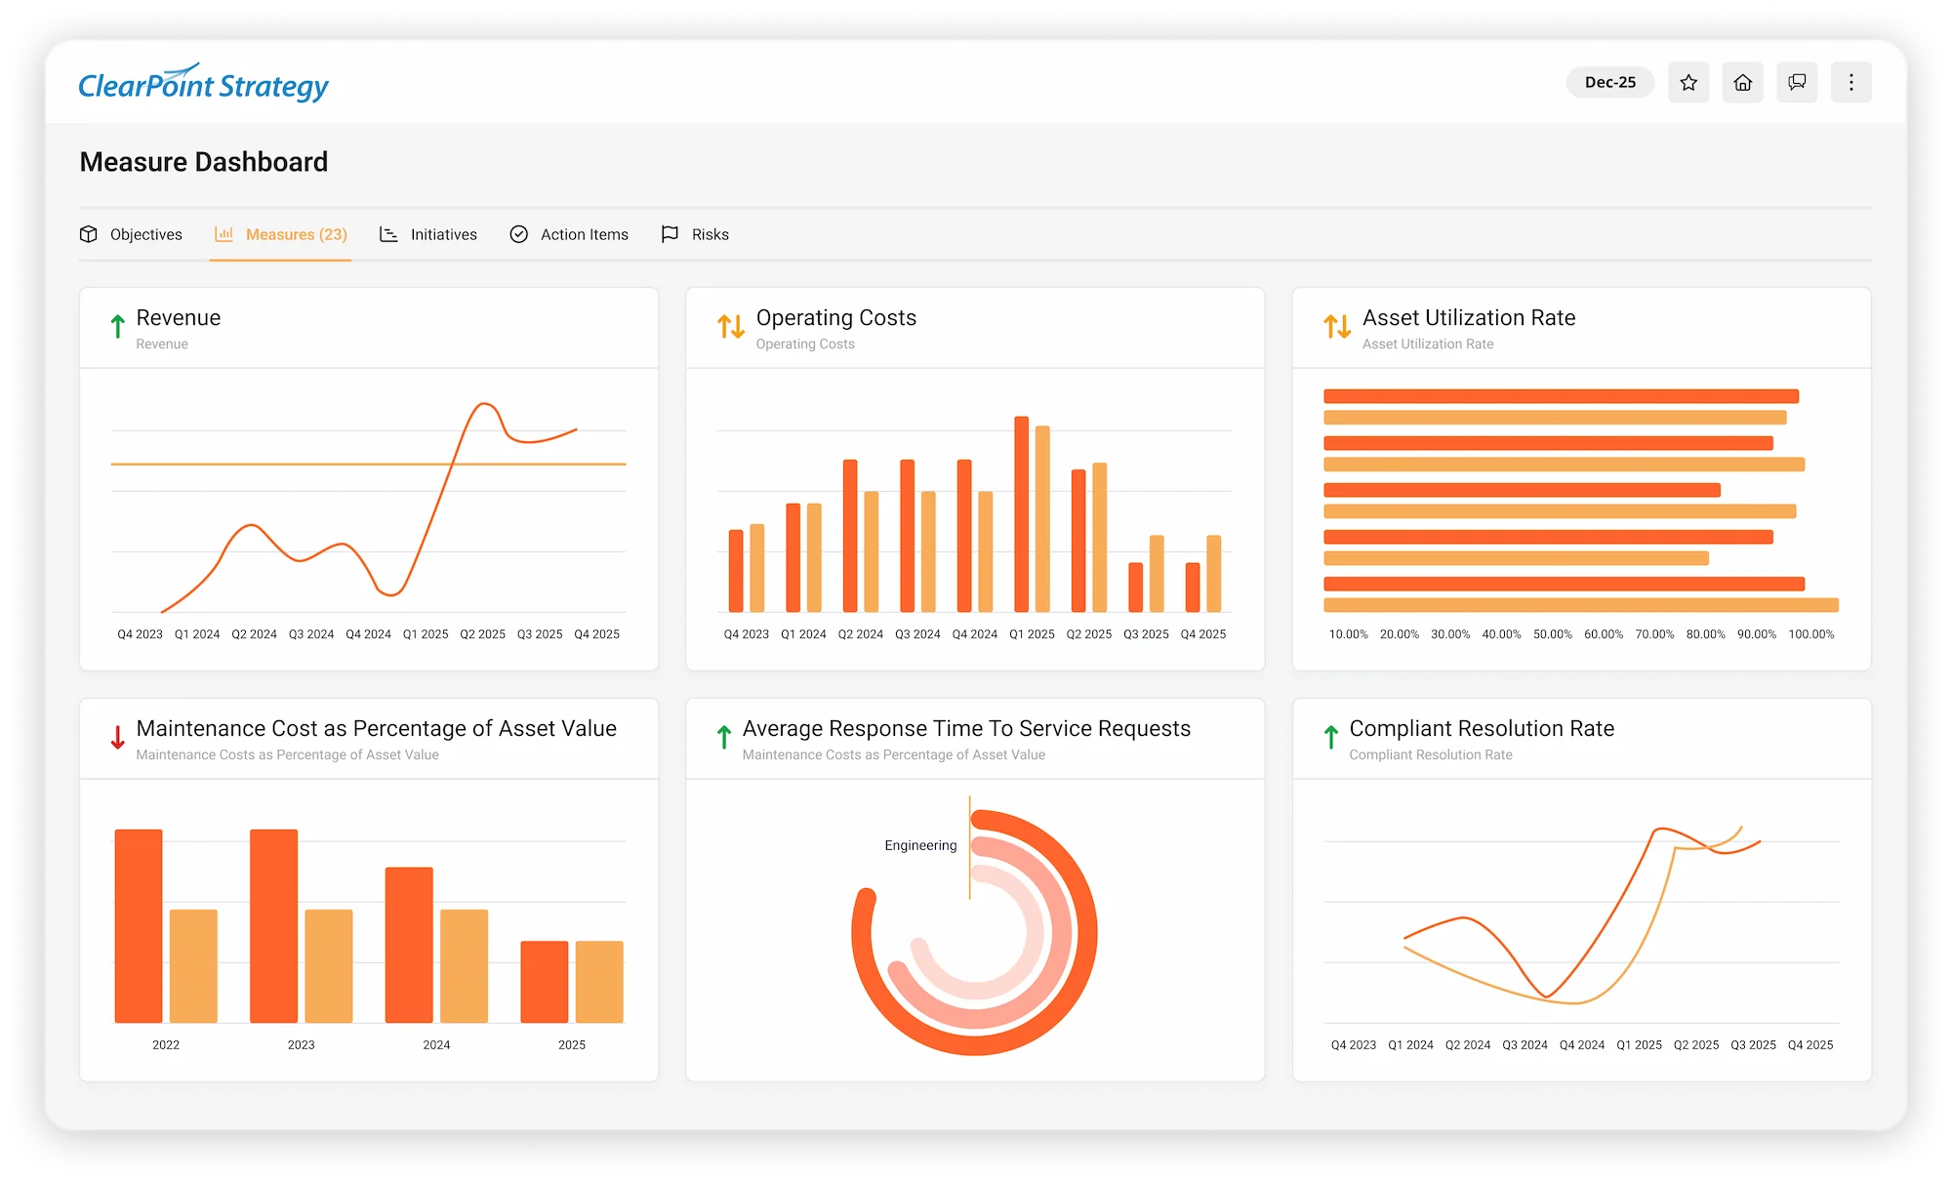
Task: Open the Dec-25 date selector
Action: click(1609, 82)
